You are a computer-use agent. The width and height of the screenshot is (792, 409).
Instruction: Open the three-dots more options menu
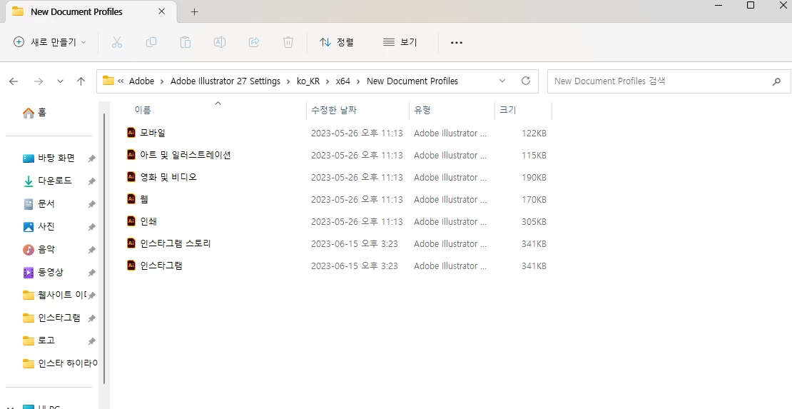[457, 42]
